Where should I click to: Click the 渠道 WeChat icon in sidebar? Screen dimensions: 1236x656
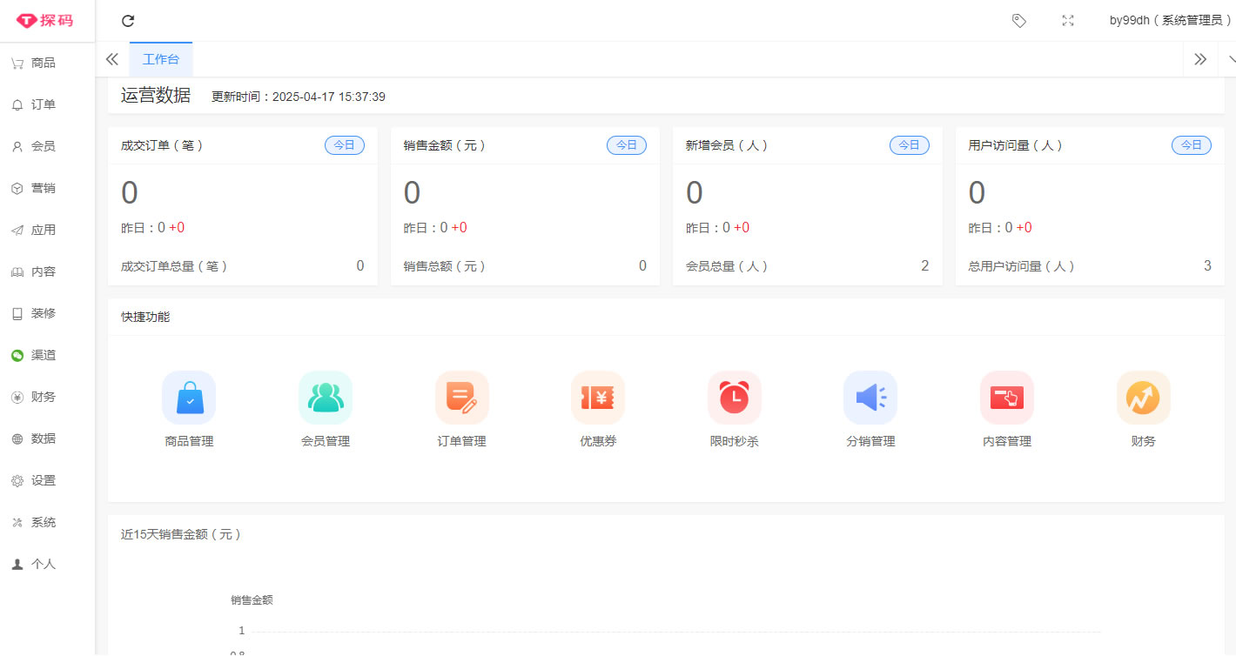coord(17,356)
